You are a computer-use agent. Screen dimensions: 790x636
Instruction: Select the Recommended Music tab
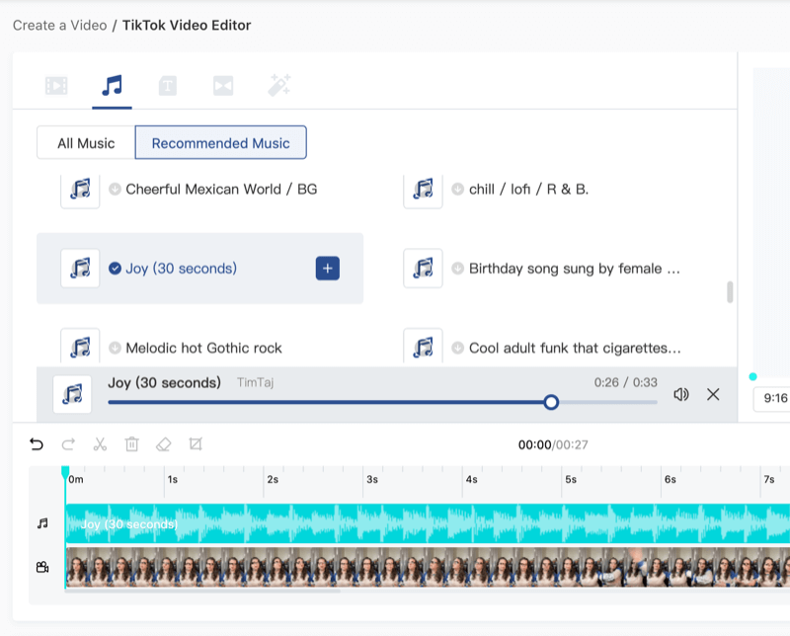[x=220, y=143]
